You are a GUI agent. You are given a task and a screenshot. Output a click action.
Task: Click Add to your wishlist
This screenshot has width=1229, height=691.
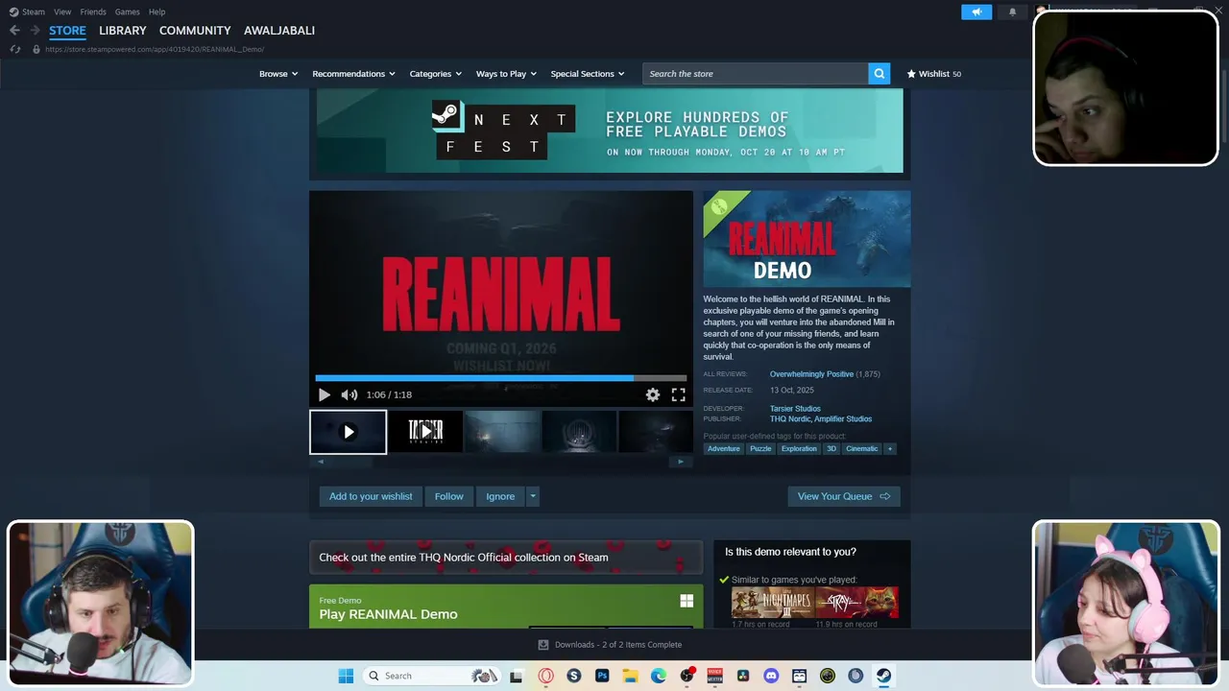(x=371, y=496)
